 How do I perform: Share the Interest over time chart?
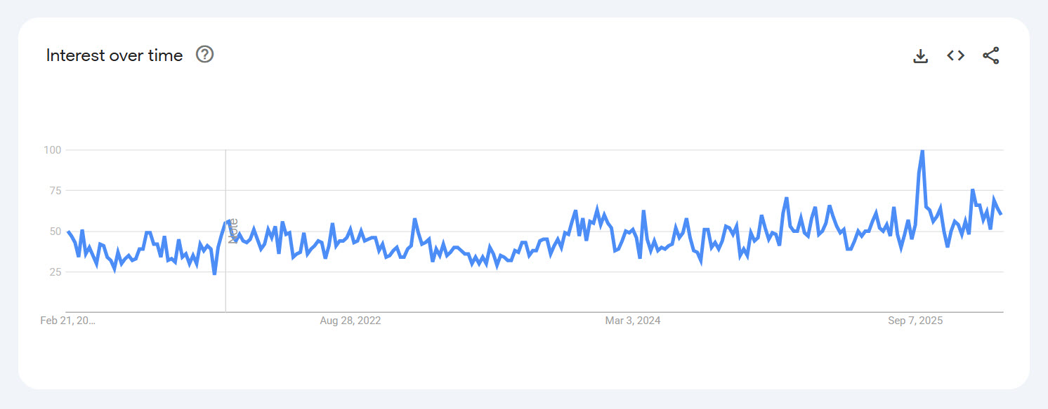(x=991, y=55)
